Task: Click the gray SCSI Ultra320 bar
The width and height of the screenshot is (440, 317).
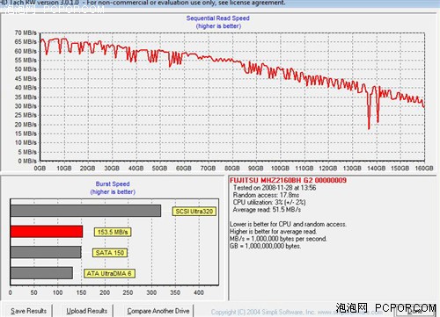Action: pos(85,211)
